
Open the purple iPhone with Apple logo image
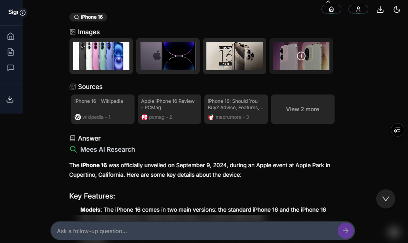168,56
